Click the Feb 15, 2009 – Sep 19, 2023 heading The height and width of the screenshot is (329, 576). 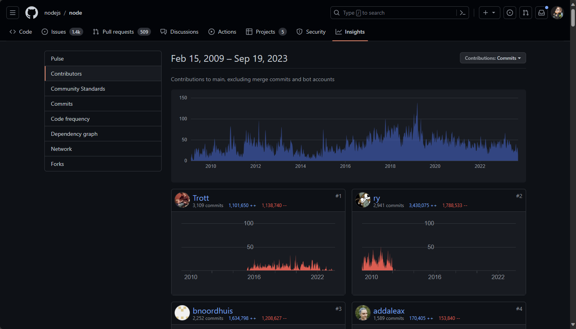[x=229, y=59]
